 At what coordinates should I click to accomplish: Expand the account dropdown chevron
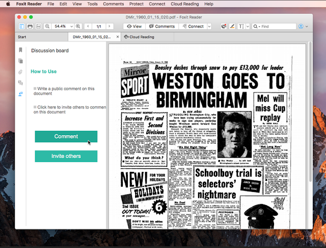[x=307, y=27]
